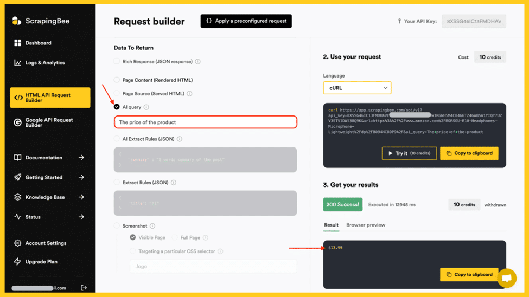Click the Logs & Analytics chart icon
This screenshot has width=529, height=297.
(17, 63)
